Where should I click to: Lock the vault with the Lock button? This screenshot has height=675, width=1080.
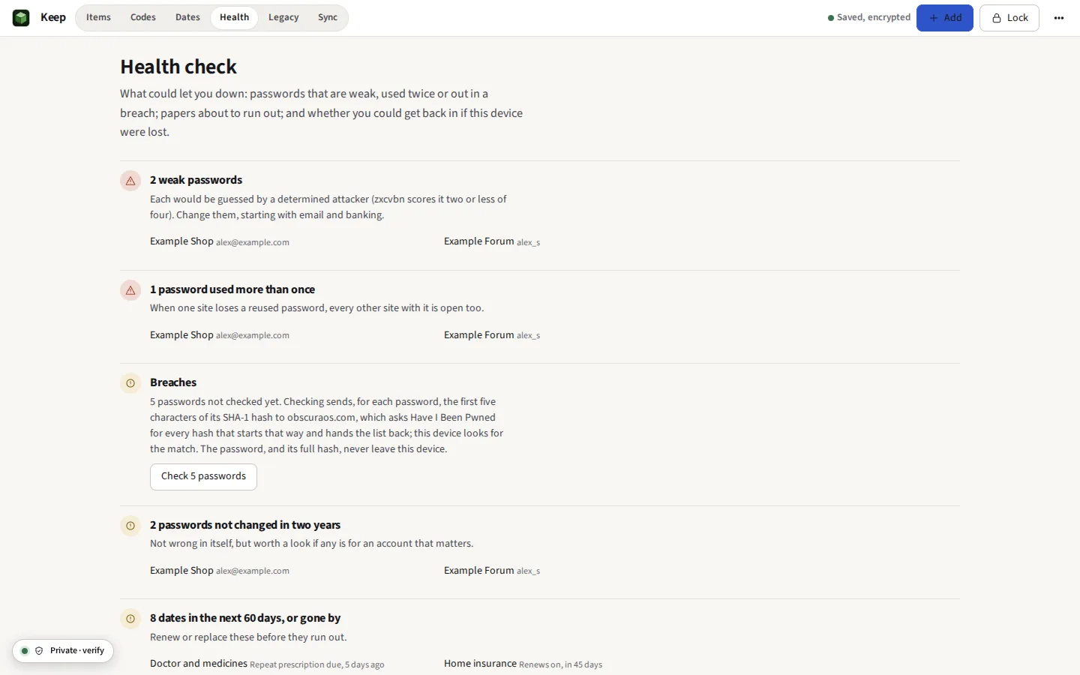click(1009, 18)
